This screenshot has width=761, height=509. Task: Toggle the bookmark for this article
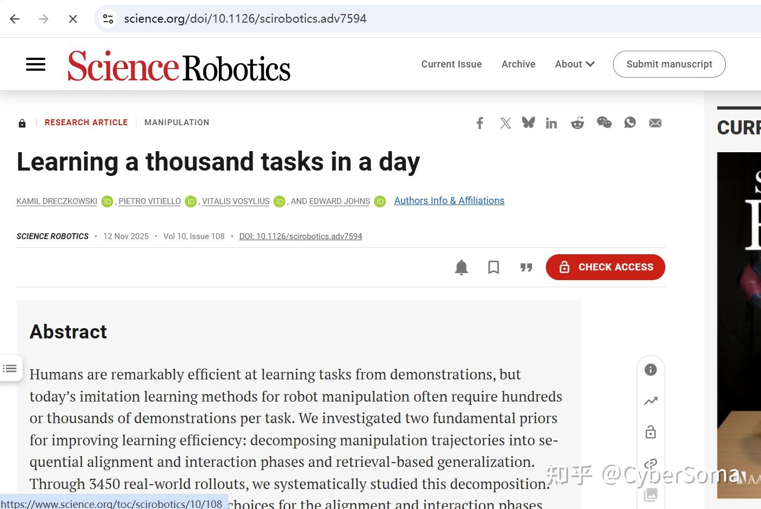tap(493, 267)
